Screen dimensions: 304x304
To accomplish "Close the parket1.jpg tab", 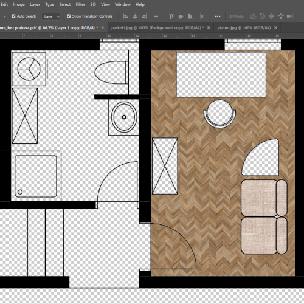I will [x=209, y=27].
